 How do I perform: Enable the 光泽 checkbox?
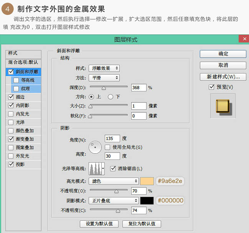pos(11,122)
